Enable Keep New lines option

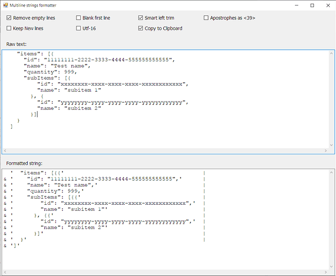tap(9, 28)
